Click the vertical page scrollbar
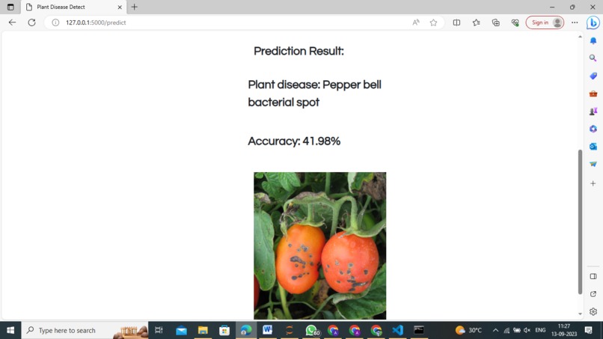This screenshot has width=603, height=339. coord(580,222)
